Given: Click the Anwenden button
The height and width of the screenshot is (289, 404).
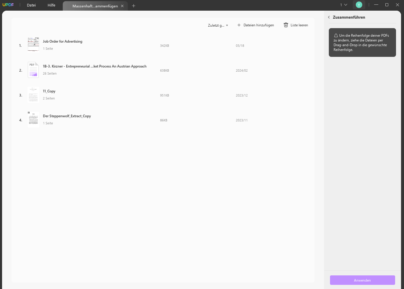Looking at the screenshot, I should pos(362,280).
